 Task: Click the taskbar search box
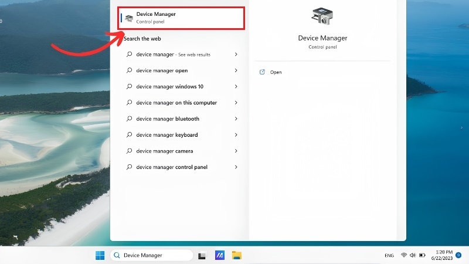(152, 255)
